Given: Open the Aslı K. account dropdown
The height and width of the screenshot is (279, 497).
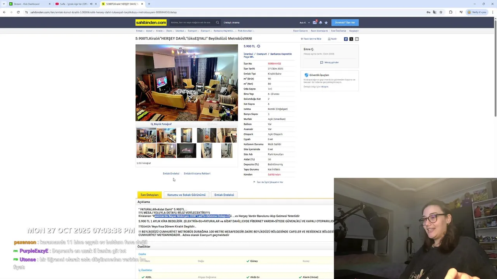Looking at the screenshot, I should coord(305,22).
